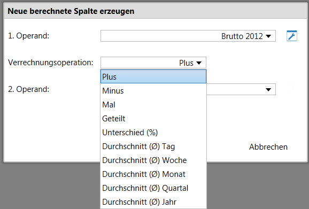
Task: Select the highlighted Plus option
Action: [153, 76]
